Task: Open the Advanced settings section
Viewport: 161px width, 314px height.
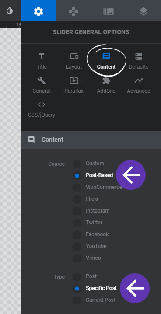Action: point(139,85)
